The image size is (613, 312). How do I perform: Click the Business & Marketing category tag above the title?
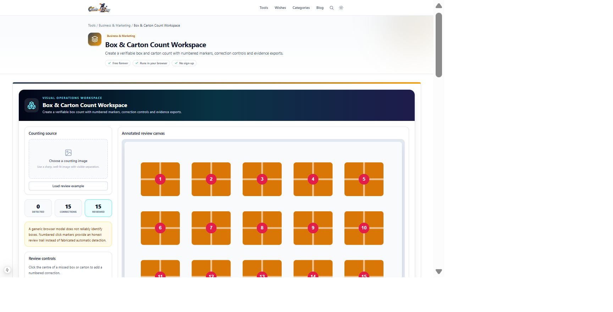click(x=121, y=36)
